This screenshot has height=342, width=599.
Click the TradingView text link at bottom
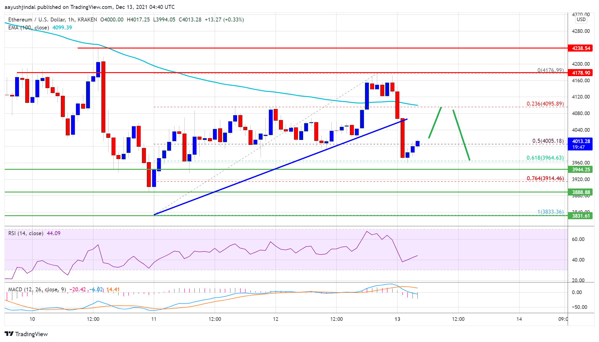(32, 334)
